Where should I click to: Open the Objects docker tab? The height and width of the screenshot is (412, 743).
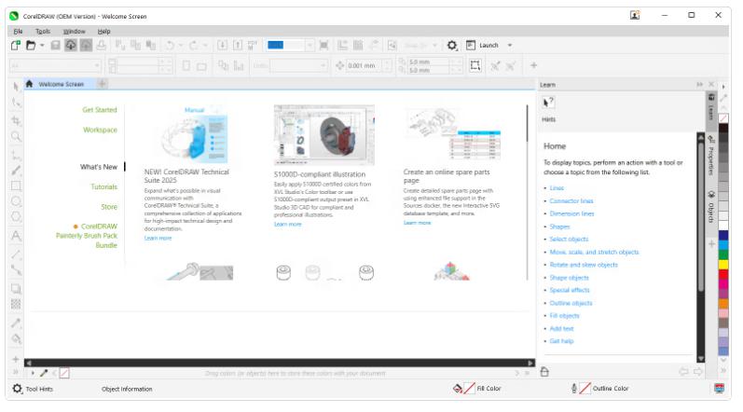711,212
